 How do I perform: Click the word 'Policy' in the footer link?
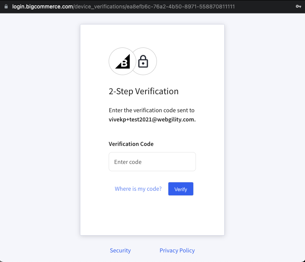[x=187, y=251]
